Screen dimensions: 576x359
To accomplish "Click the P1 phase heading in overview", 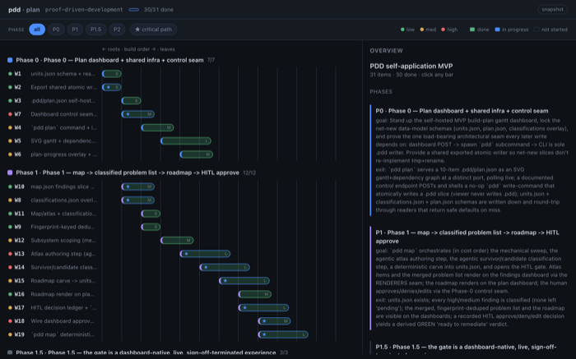I will [x=467, y=237].
